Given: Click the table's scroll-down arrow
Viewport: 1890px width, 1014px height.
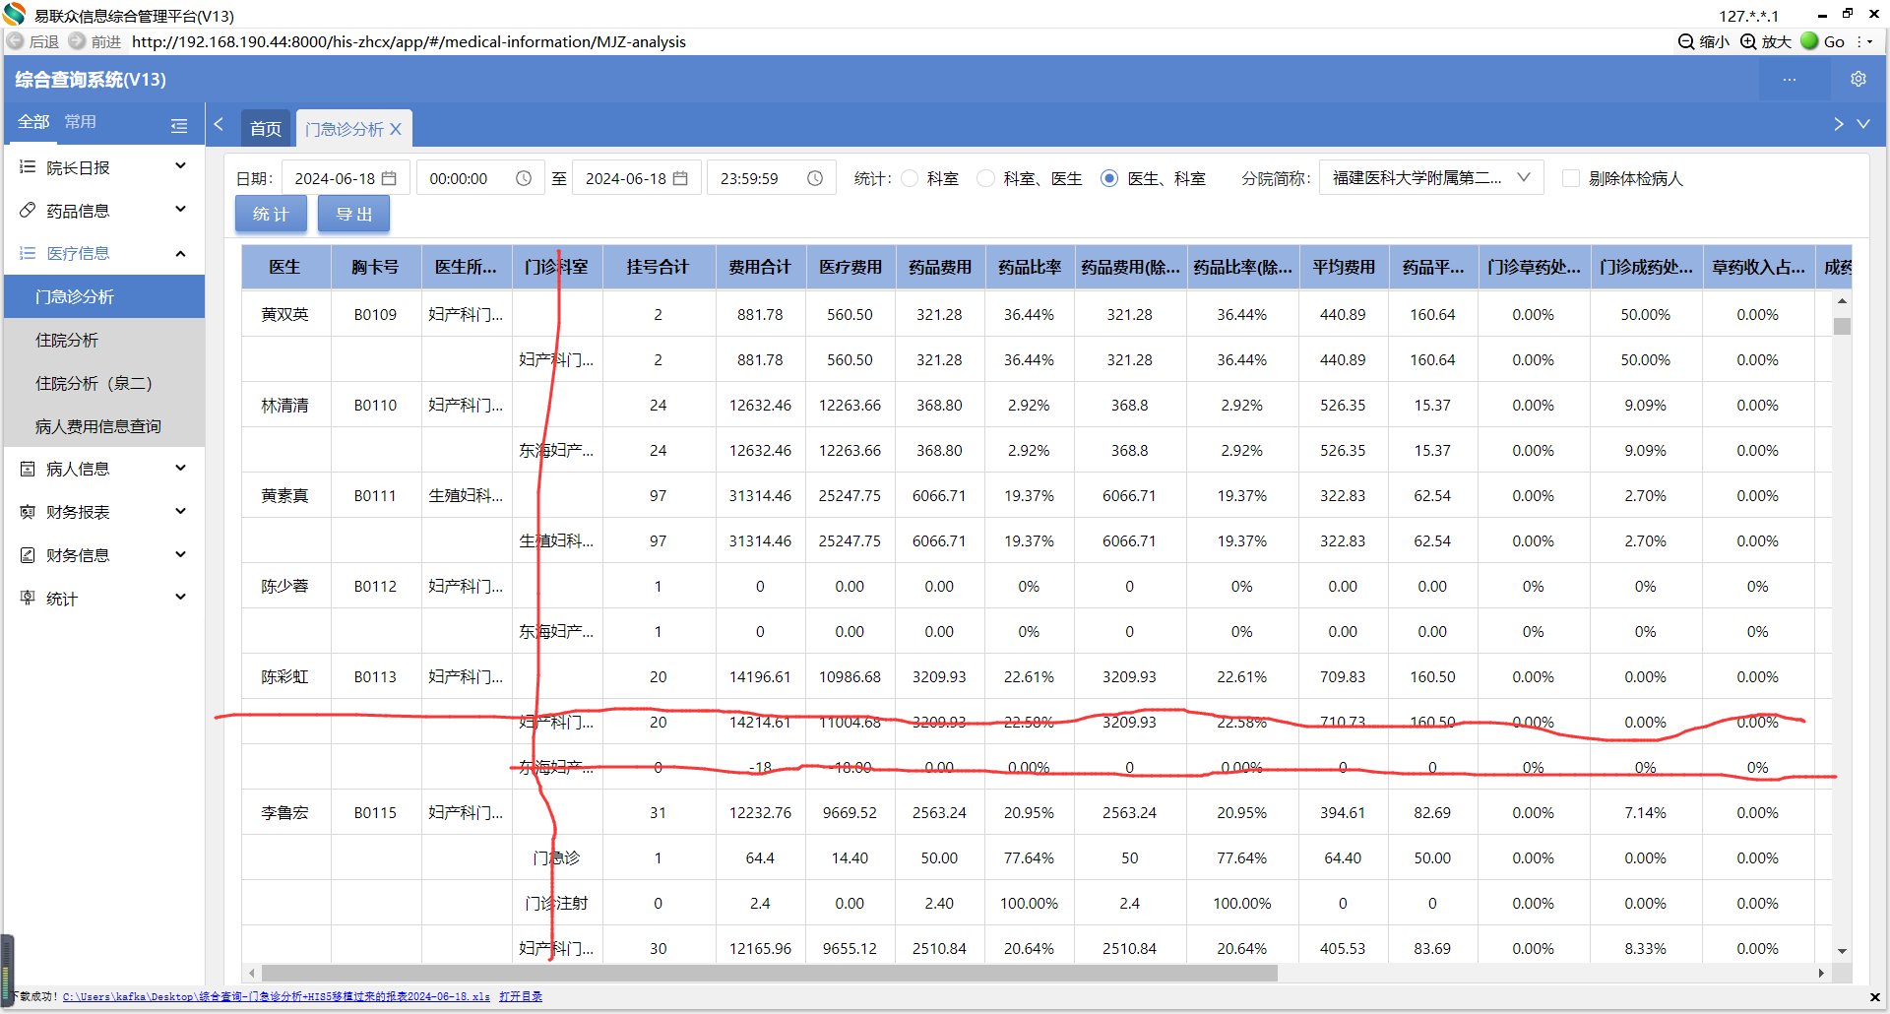Looking at the screenshot, I should [1842, 951].
